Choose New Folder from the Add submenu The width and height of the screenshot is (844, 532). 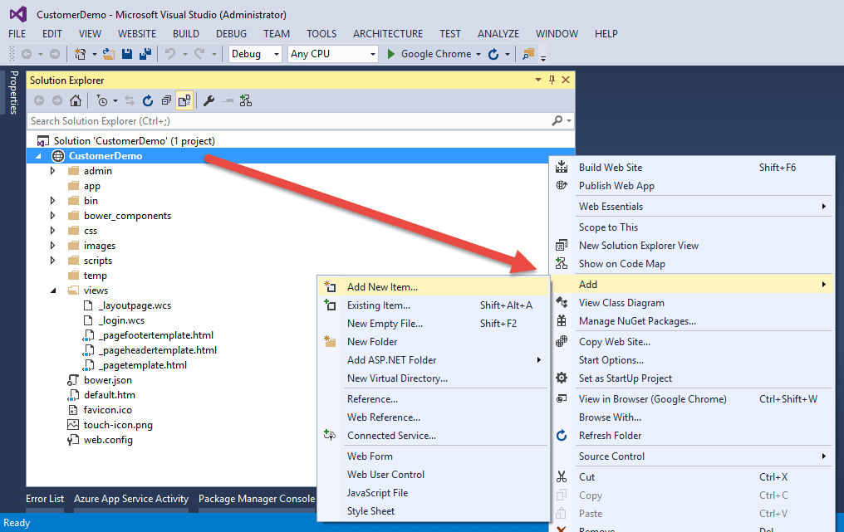point(434,342)
